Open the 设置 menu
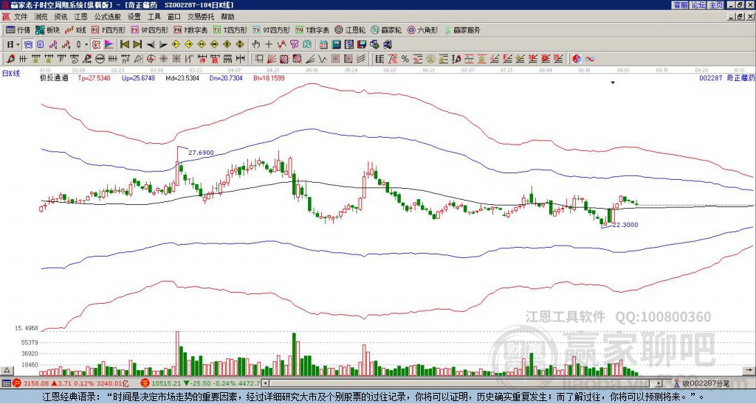This screenshot has height=404, width=756. (x=134, y=17)
